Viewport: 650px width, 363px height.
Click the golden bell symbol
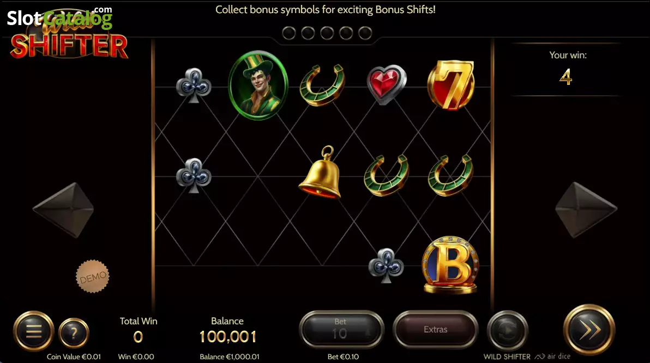click(320, 172)
